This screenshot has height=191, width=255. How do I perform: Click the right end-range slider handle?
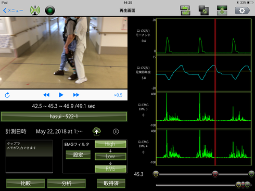point(251,174)
